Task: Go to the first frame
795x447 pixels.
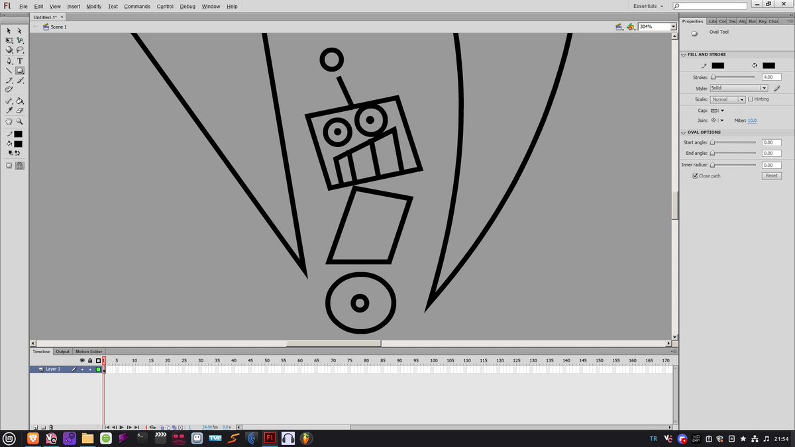Action: 107,427
